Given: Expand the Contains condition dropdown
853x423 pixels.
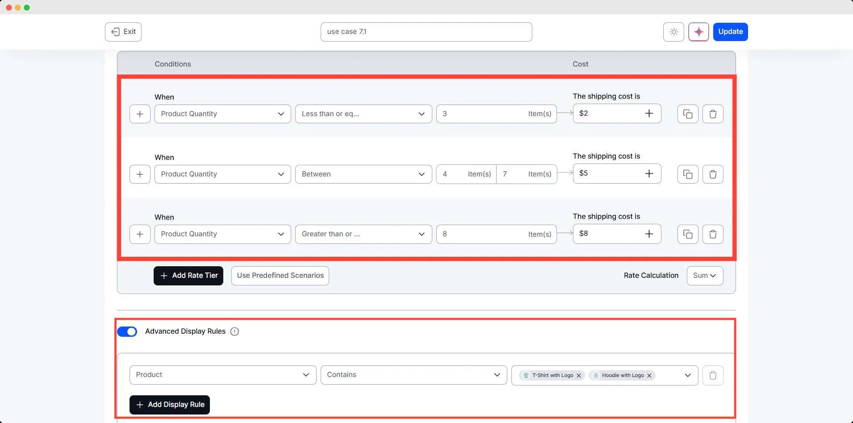Looking at the screenshot, I should click(413, 375).
